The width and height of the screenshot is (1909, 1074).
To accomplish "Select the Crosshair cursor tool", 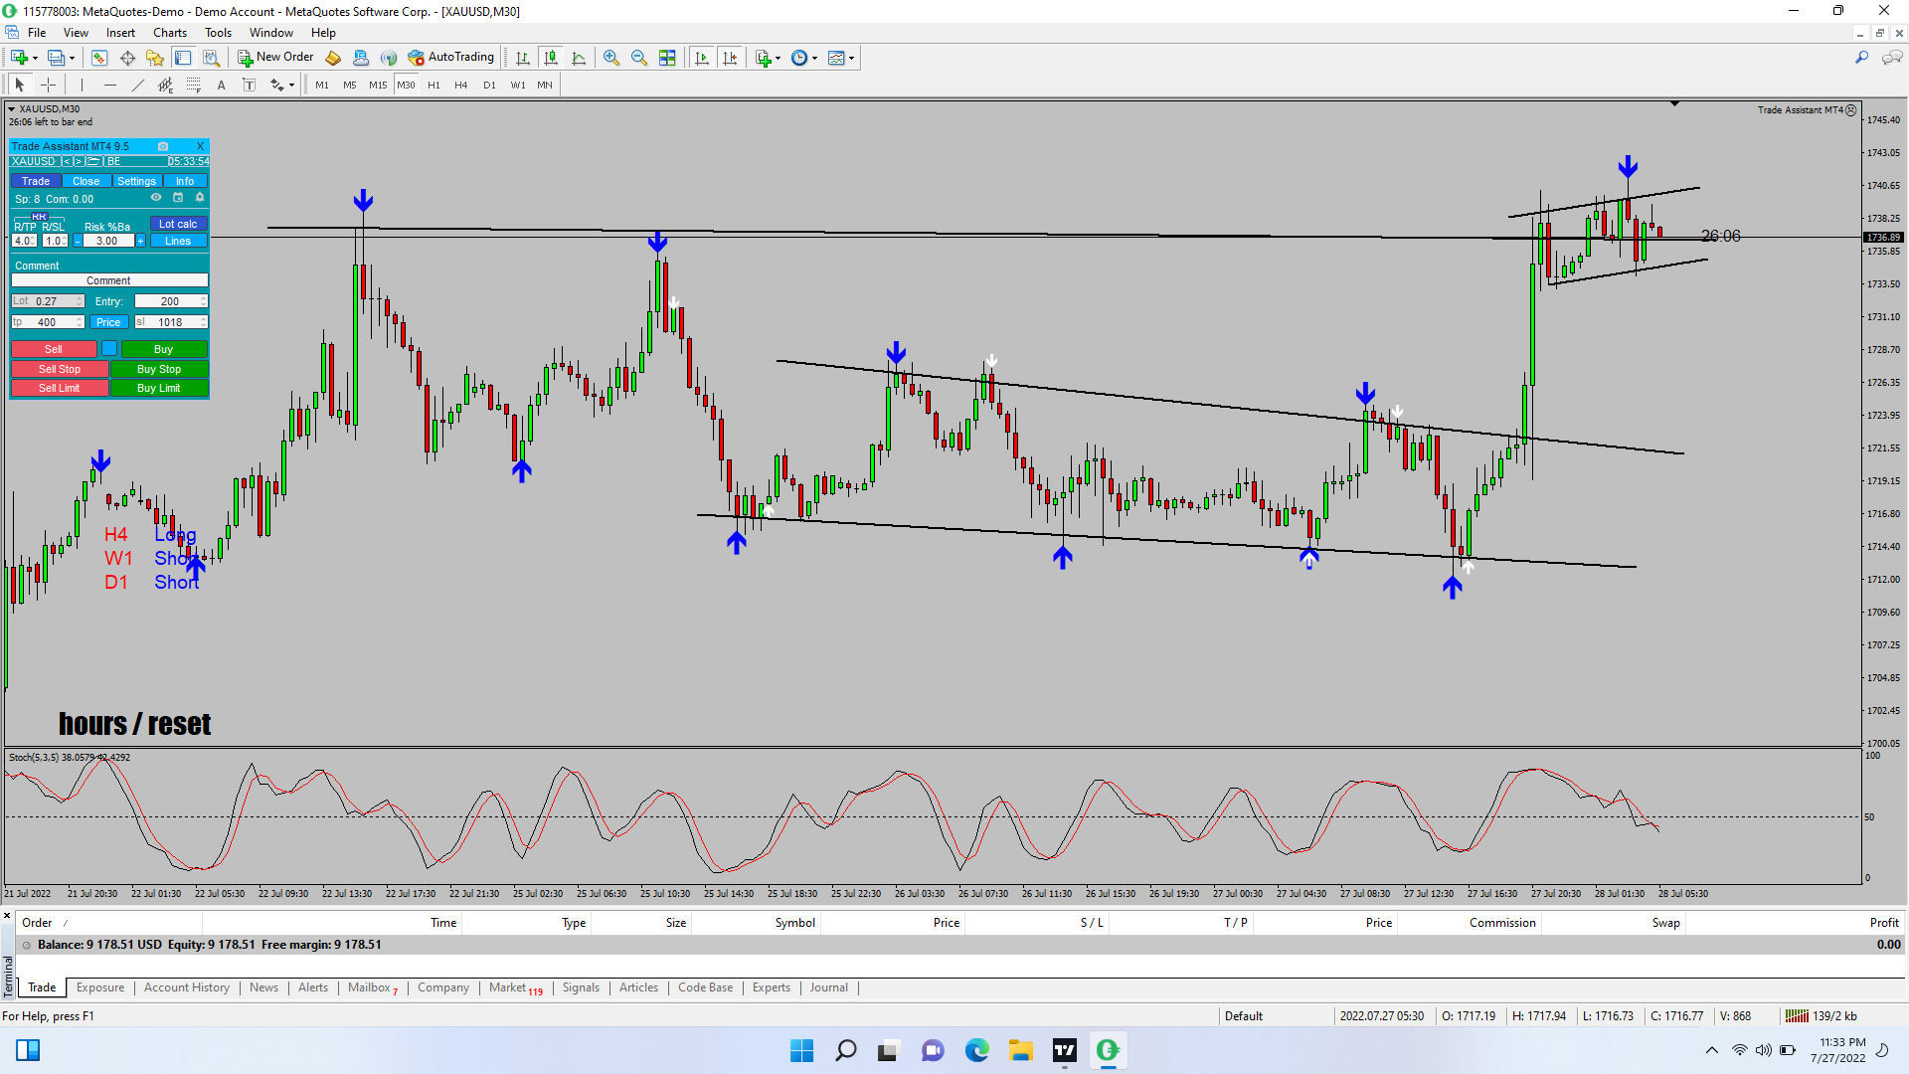I will pyautogui.click(x=48, y=85).
